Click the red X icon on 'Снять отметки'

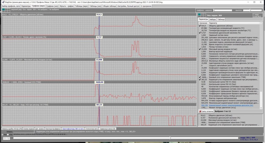200,111
